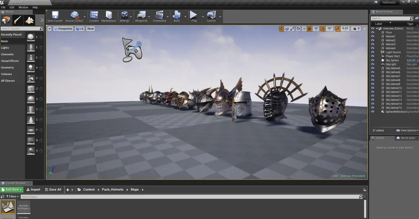The width and height of the screenshot is (419, 219).
Task: Toggle visibility of Sky Sphere actor
Action: [373, 60]
